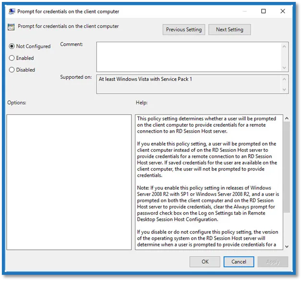Screen dimensions: 302x281
Task: Click the Supported on scroll up arrow
Action: [x=284, y=79]
